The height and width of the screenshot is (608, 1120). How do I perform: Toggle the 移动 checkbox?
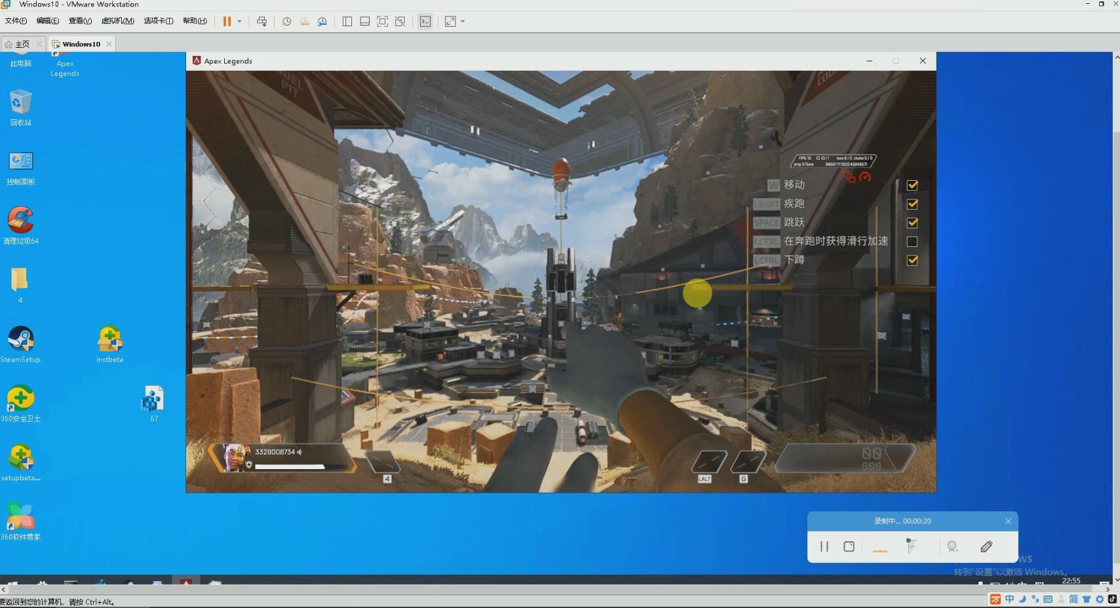tap(912, 185)
